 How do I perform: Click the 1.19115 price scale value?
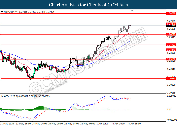171,93
